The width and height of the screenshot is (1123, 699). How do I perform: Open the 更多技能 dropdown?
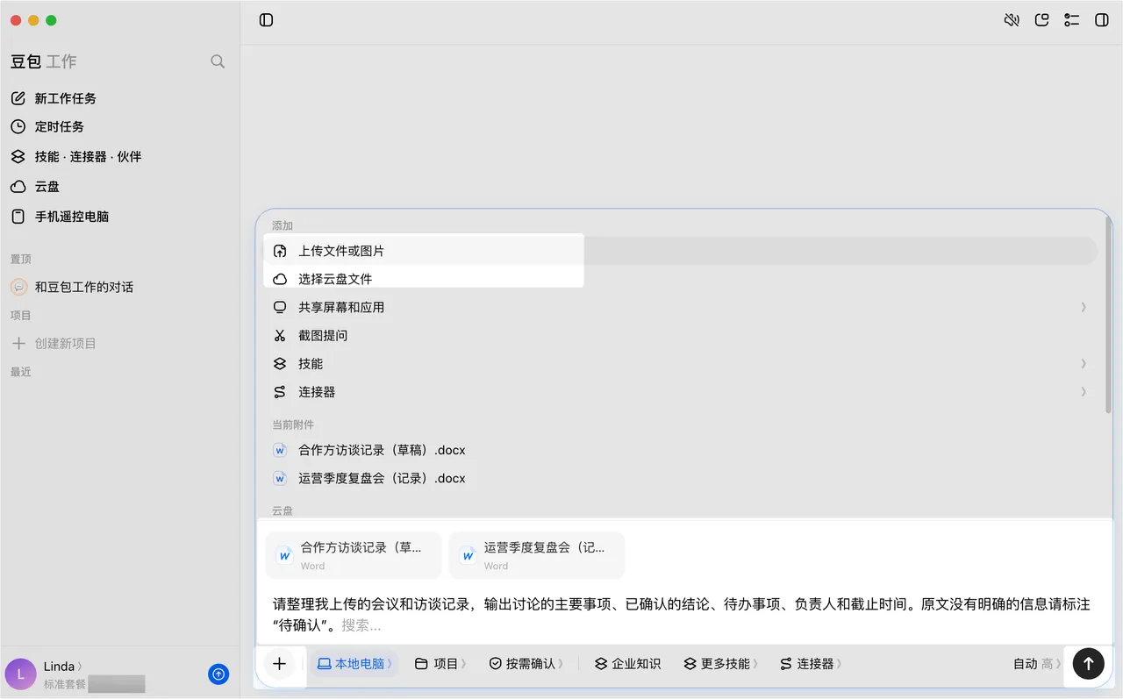[x=720, y=664]
